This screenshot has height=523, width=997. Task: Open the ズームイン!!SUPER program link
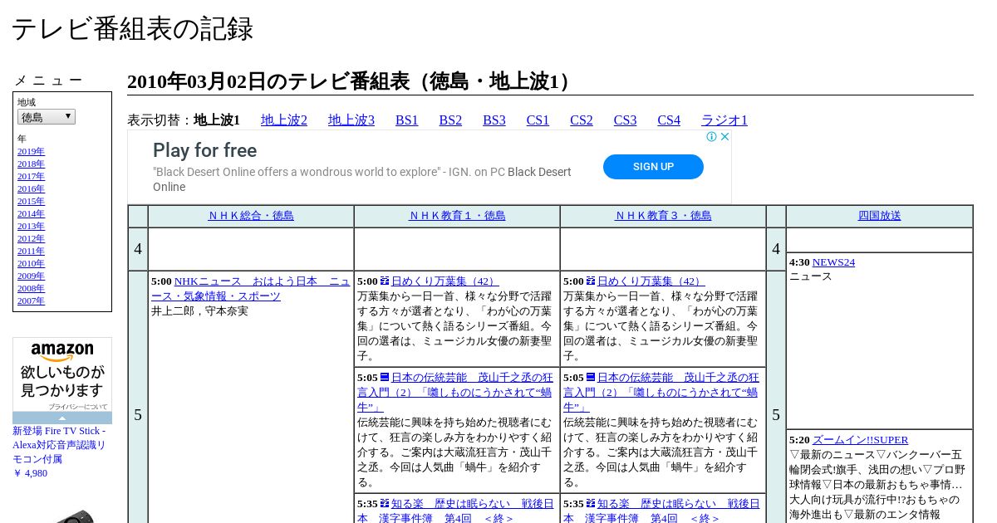(860, 440)
